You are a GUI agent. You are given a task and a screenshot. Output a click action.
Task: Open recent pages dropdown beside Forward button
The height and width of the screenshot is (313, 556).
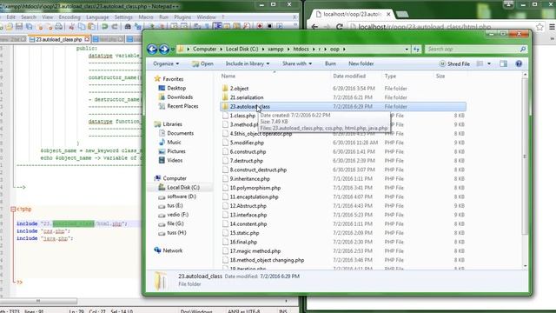pos(173,49)
